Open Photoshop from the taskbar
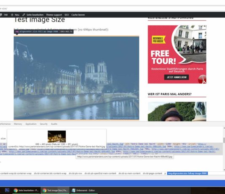This screenshot has height=194, width=225. point(7,190)
